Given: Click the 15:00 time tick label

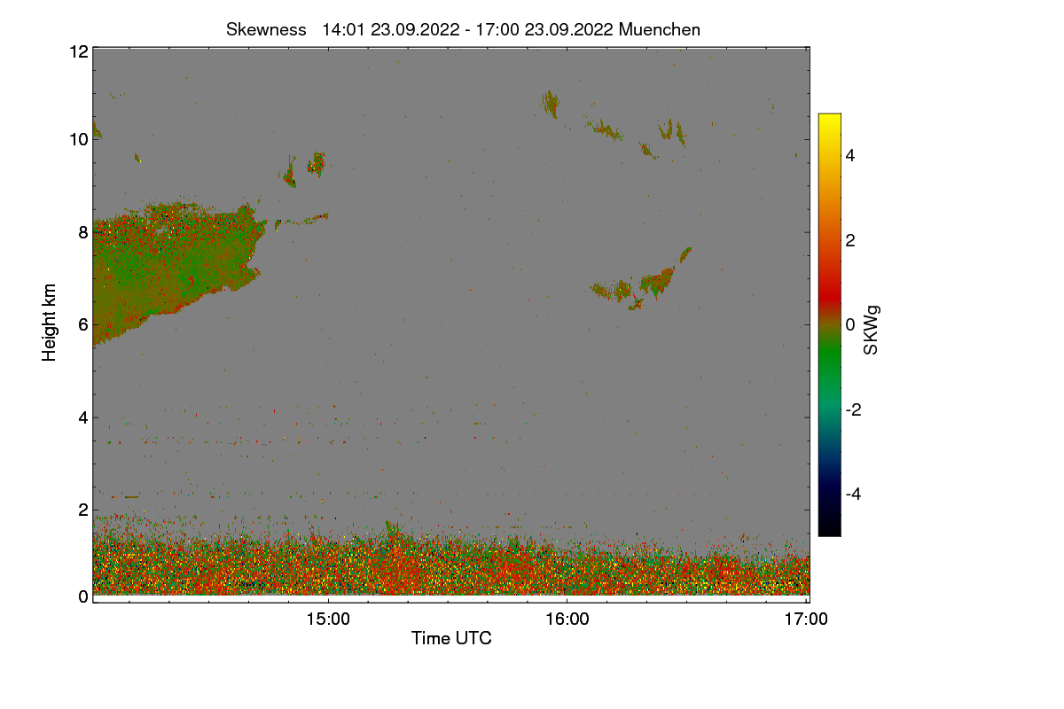Looking at the screenshot, I should coord(328,619).
